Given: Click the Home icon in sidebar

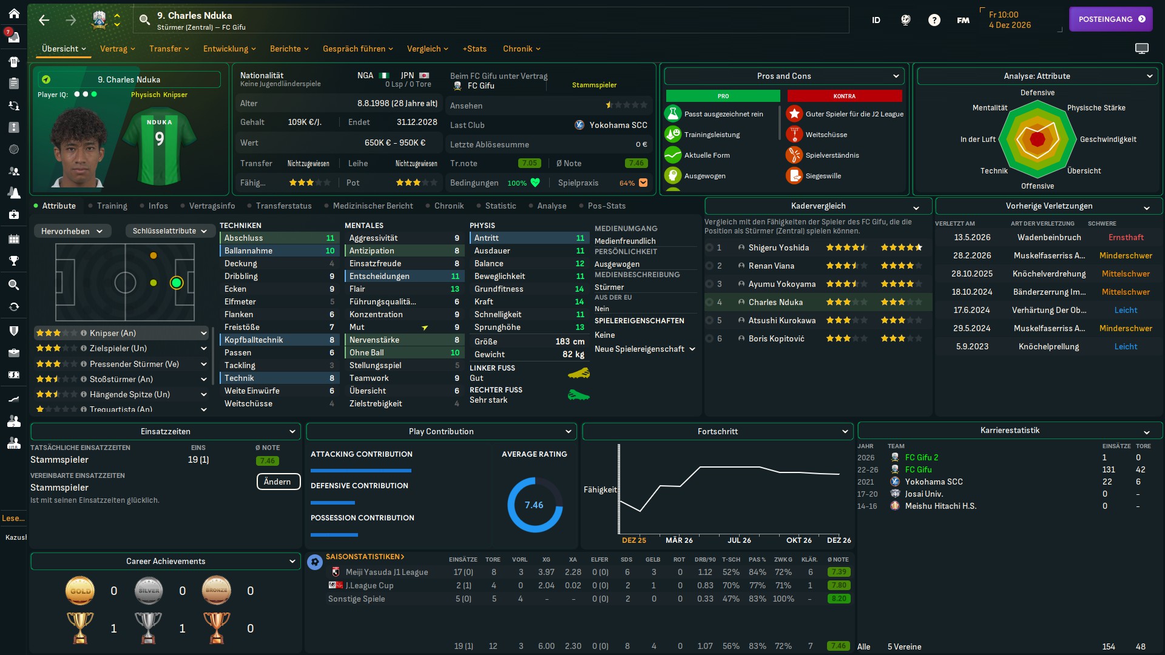Looking at the screenshot, I should coord(14,13).
